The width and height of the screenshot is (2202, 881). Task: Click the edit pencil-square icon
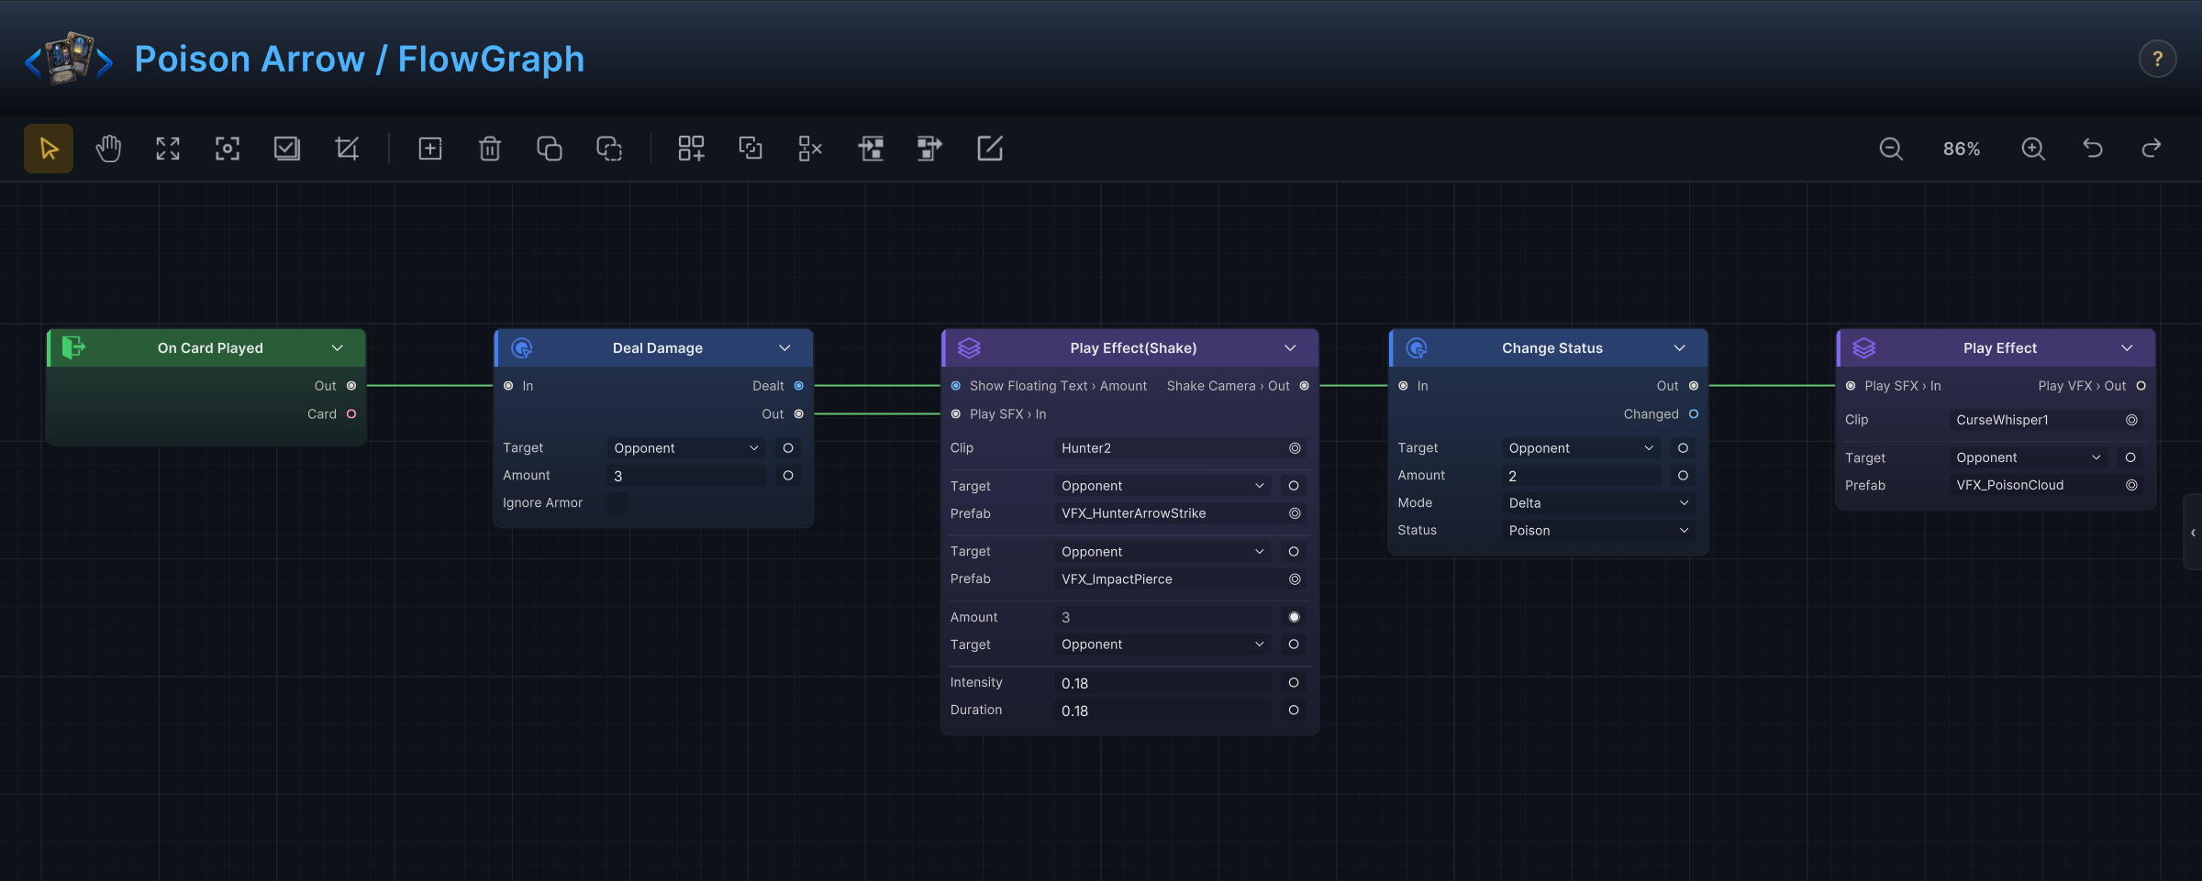click(x=990, y=149)
